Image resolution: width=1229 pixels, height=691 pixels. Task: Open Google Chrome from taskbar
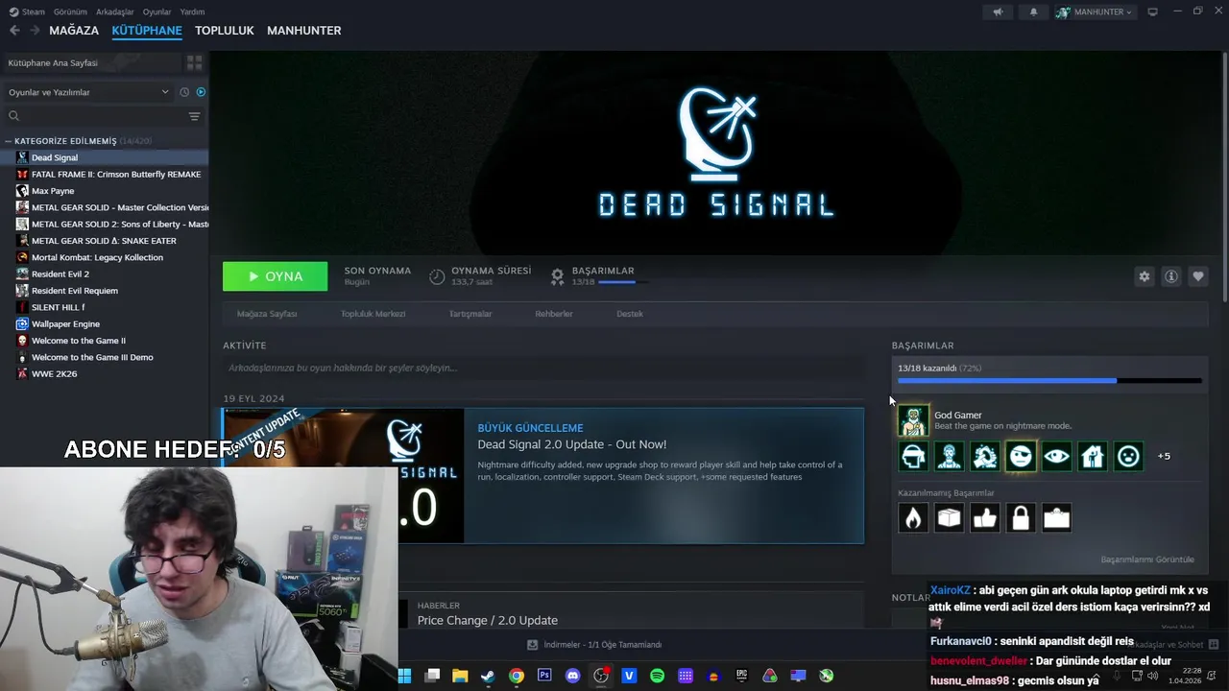pyautogui.click(x=517, y=676)
